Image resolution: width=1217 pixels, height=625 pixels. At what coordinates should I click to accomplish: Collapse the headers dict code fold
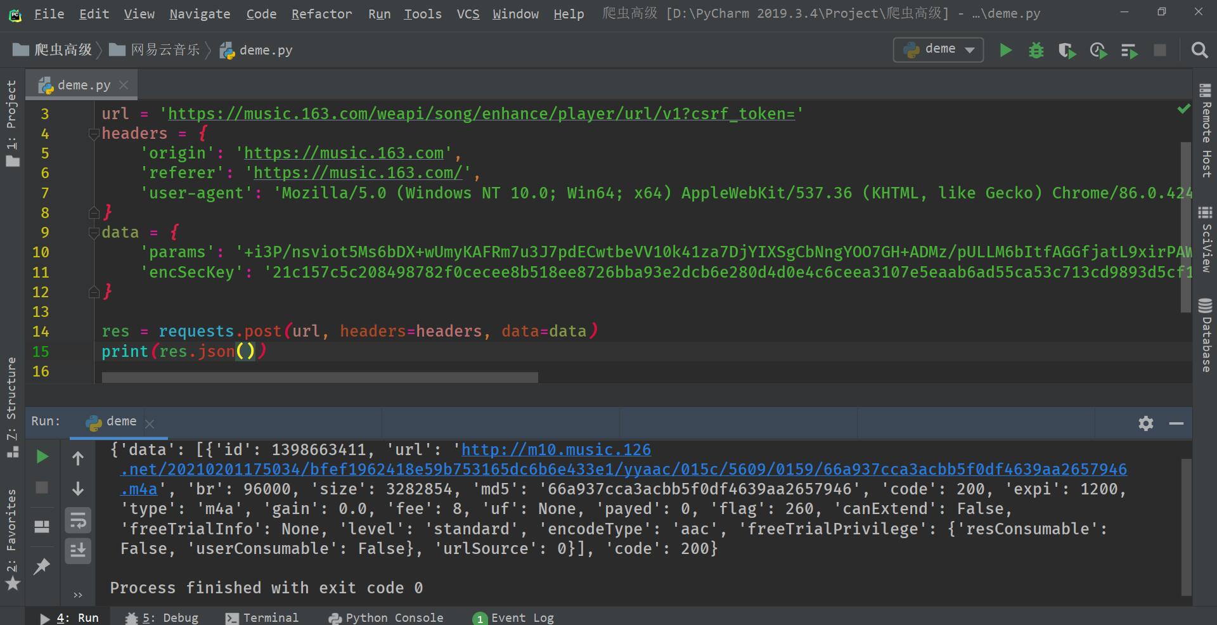point(94,134)
